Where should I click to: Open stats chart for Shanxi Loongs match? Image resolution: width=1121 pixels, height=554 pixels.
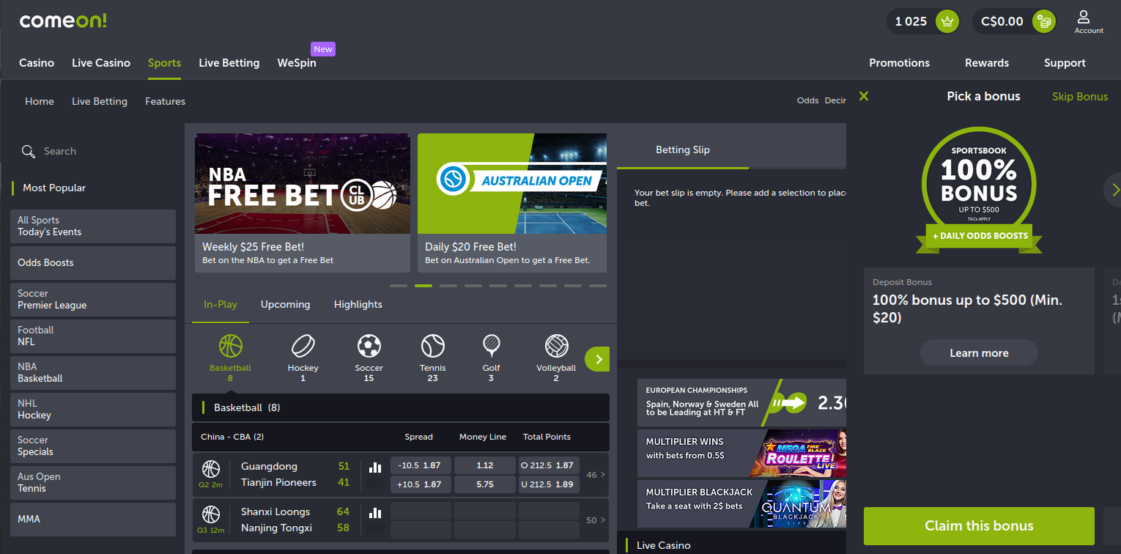(375, 513)
